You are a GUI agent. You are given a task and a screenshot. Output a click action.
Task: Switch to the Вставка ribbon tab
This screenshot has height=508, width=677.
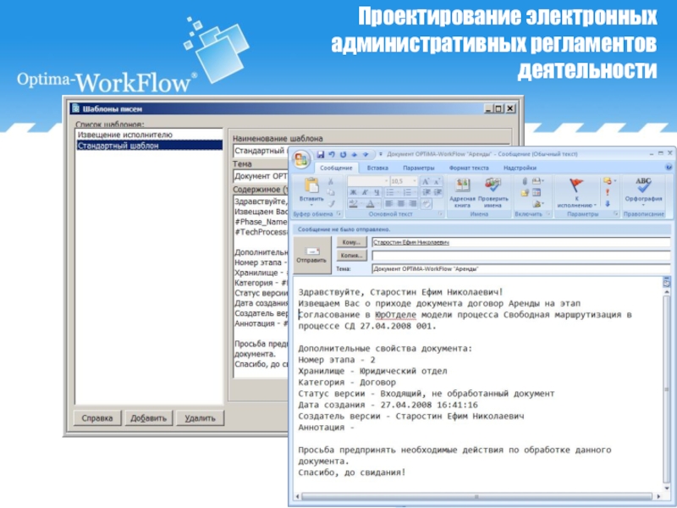[x=377, y=168]
